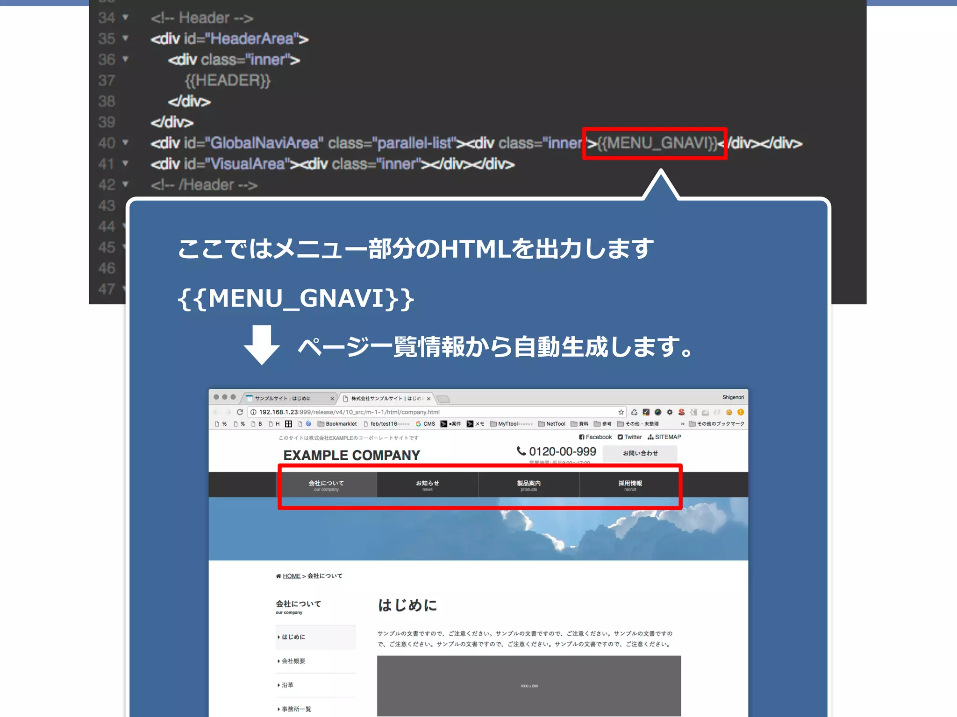Click the {{HEADER}} code on line 37
This screenshot has height=717, width=957.
pos(228,80)
